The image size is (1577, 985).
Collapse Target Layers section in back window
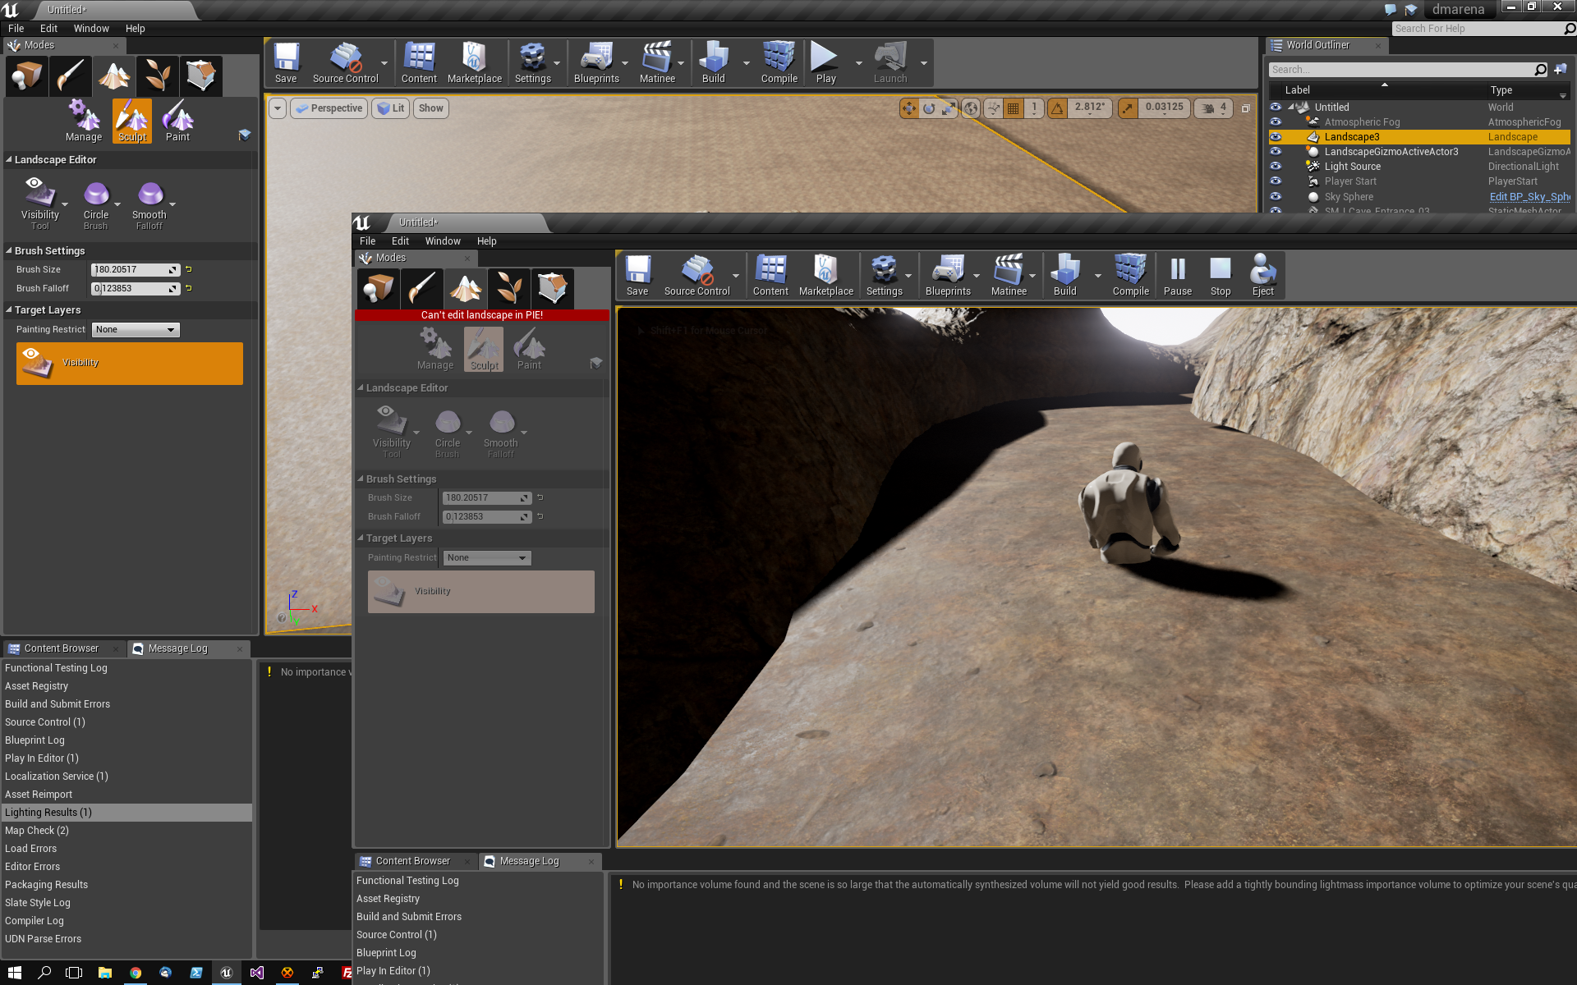pyautogui.click(x=9, y=310)
